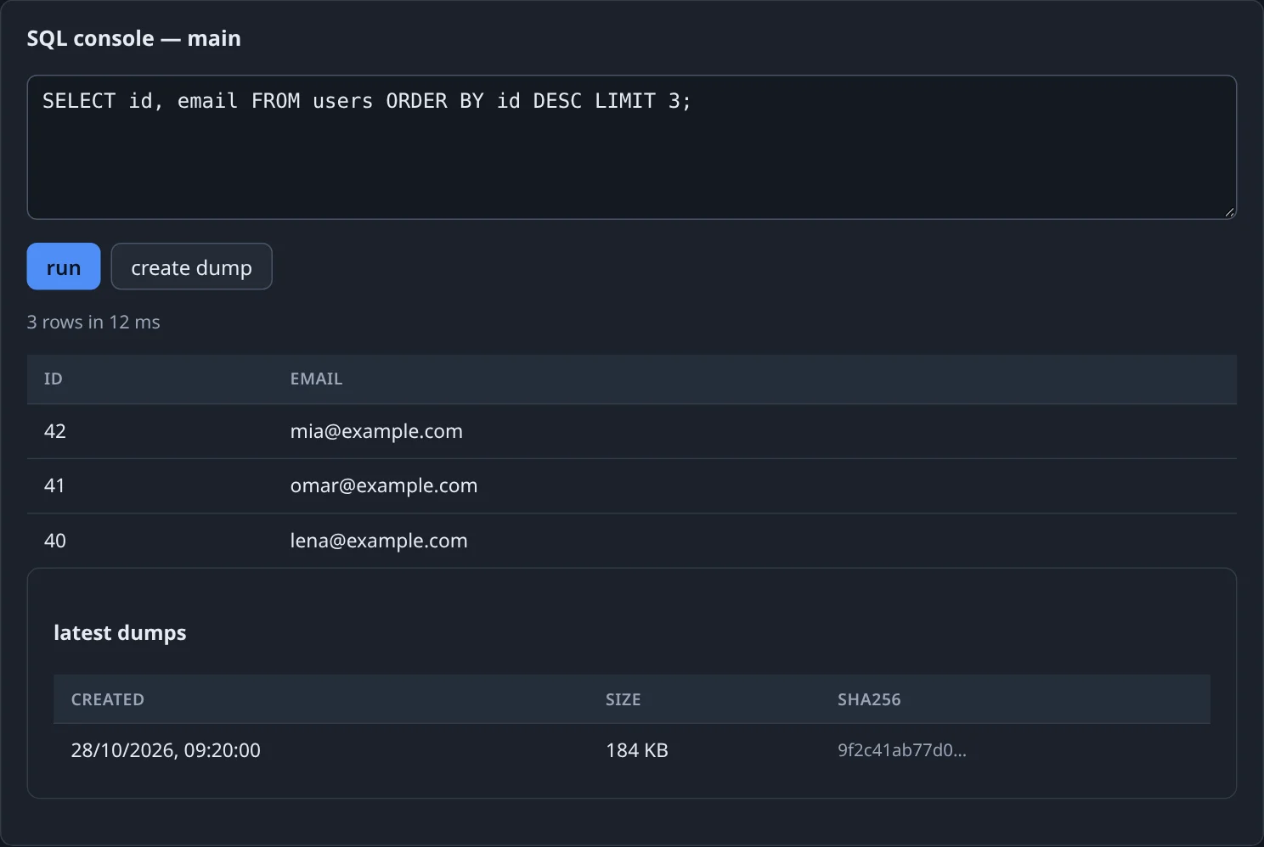The width and height of the screenshot is (1264, 847).
Task: Grab the textarea resize handle corner
Action: click(x=1229, y=212)
